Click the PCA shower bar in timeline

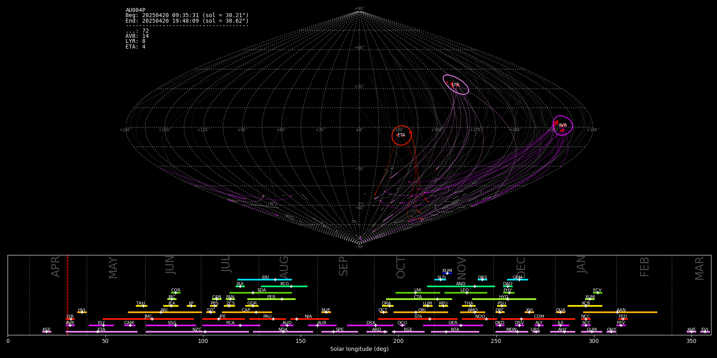[x=231, y=325]
